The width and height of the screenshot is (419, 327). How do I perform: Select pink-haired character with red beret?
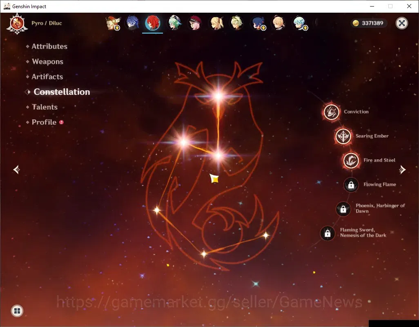point(195,23)
